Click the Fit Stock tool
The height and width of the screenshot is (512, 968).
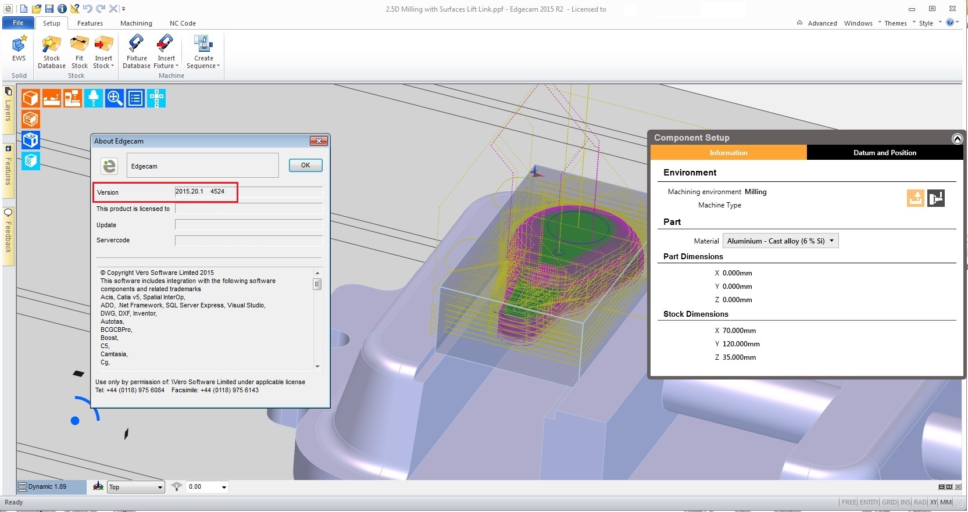(x=80, y=52)
